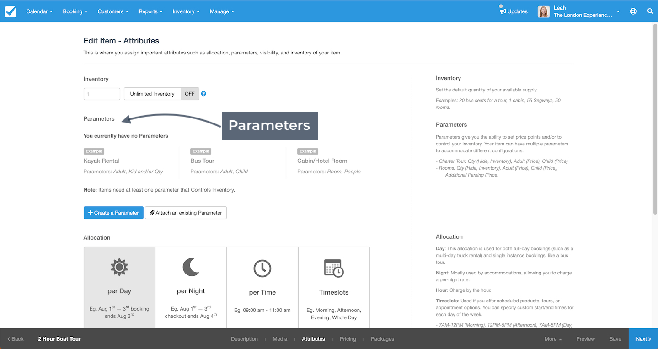Viewport: 658px width, 349px height.
Task: Open the Inventory dropdown menu
Action: click(x=186, y=11)
